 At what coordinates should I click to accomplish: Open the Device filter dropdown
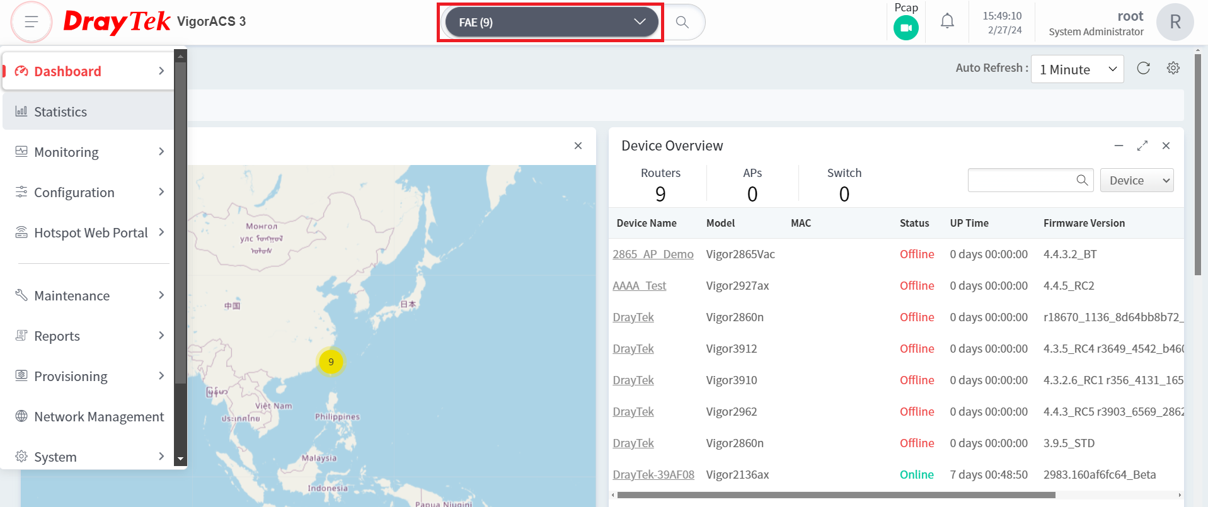click(x=1137, y=181)
